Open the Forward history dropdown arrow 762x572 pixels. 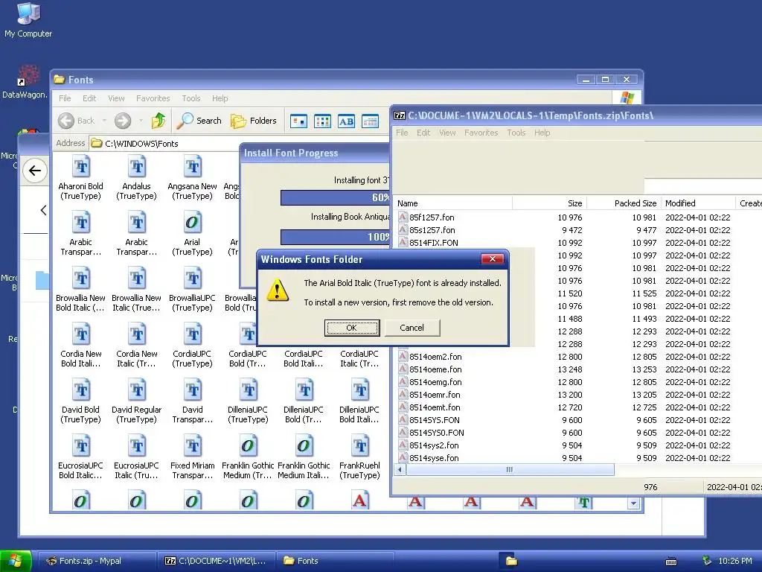pyautogui.click(x=141, y=121)
